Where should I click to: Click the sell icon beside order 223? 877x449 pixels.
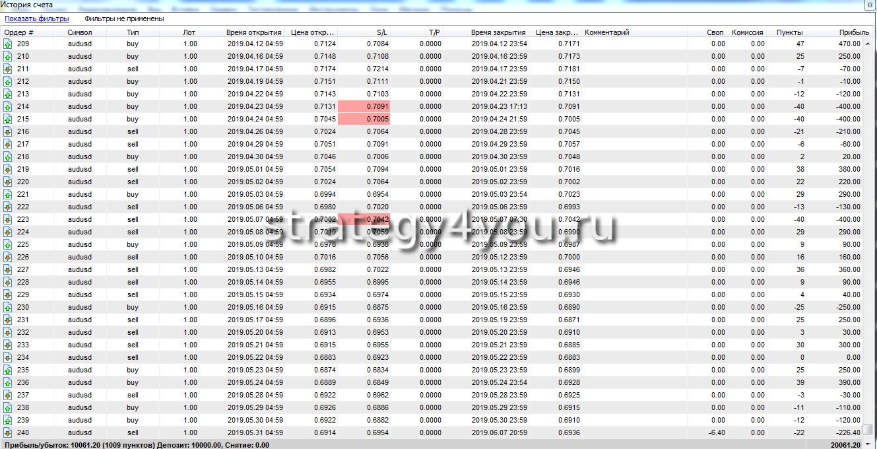(x=8, y=219)
